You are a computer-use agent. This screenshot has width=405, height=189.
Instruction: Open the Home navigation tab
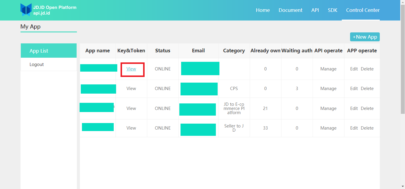pos(263,10)
